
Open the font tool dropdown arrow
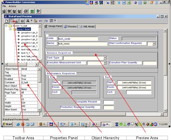31,20
